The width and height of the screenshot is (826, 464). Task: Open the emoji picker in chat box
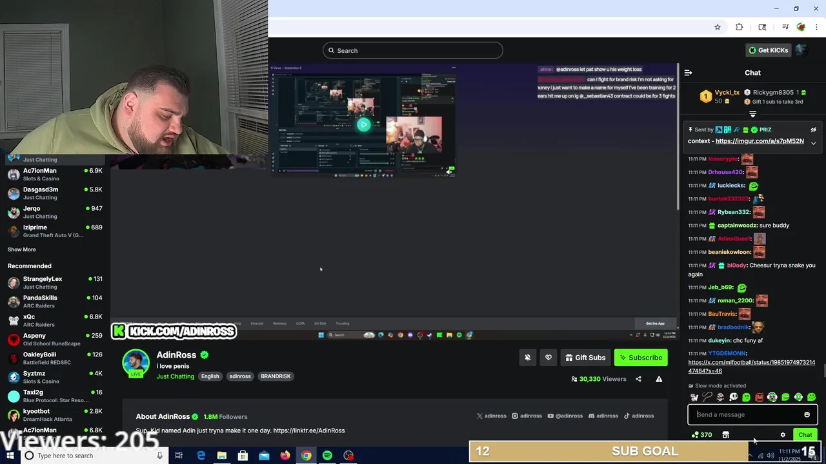[x=807, y=414]
